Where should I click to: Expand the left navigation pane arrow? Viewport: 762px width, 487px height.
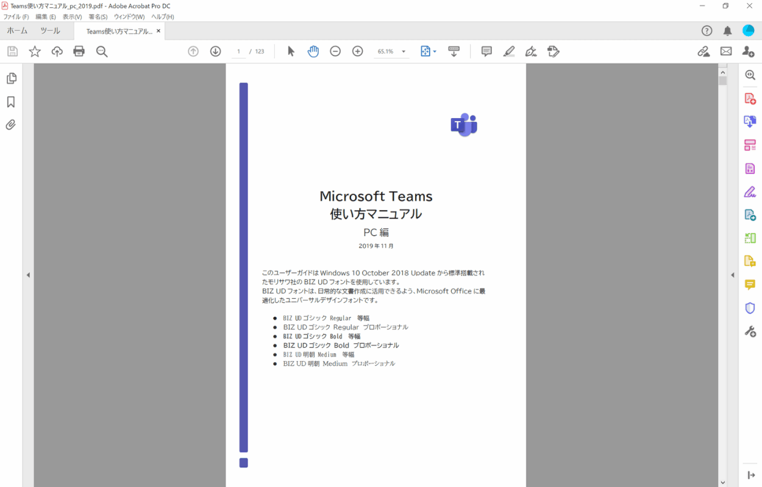[28, 275]
